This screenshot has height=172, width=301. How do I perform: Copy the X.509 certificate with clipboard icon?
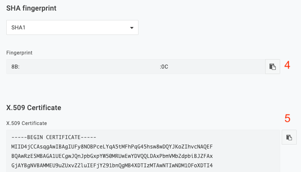point(289,137)
